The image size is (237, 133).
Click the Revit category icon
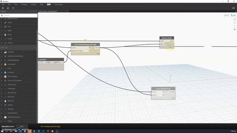coord(5,35)
